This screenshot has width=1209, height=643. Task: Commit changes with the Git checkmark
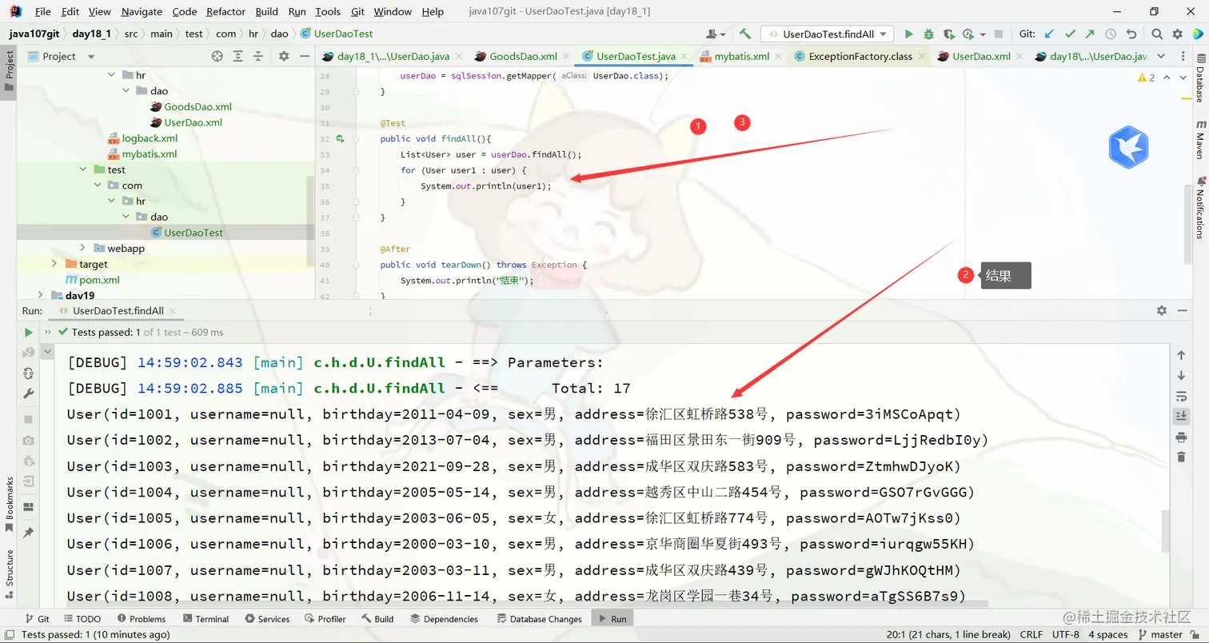(1070, 34)
